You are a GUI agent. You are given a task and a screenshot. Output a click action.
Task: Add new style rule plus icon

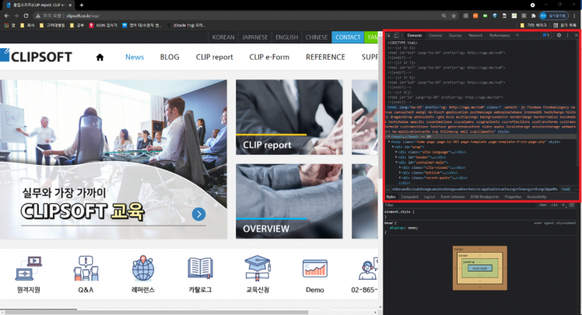click(563, 205)
